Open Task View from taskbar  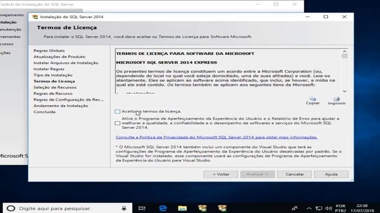[142, 208]
